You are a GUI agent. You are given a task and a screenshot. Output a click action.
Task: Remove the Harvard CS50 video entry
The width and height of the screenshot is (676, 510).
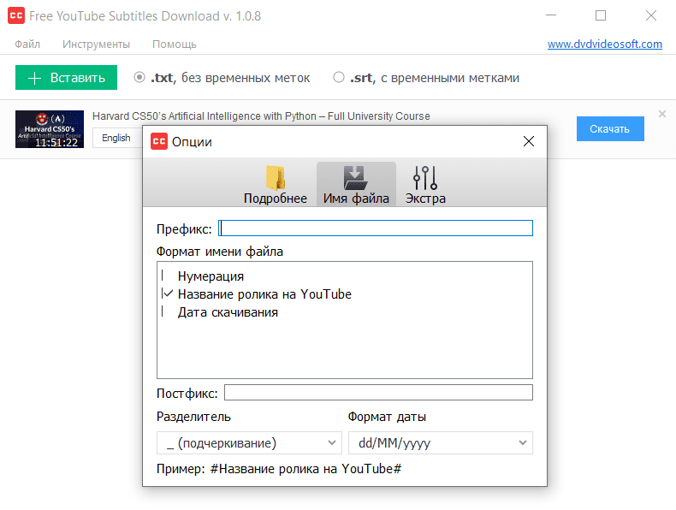click(662, 114)
